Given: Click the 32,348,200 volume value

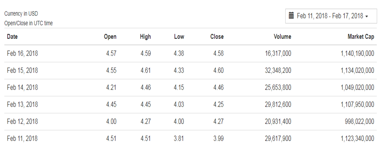Looking at the screenshot, I should click(x=278, y=71).
